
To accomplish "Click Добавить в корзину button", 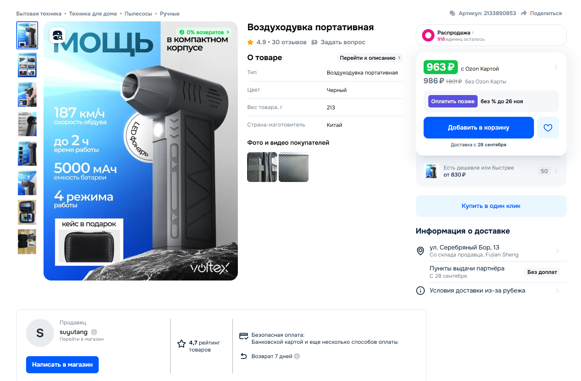I will pyautogui.click(x=478, y=128).
